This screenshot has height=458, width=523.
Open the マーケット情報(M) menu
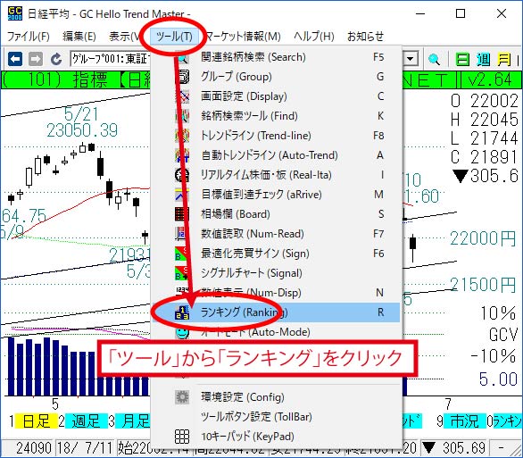click(243, 36)
